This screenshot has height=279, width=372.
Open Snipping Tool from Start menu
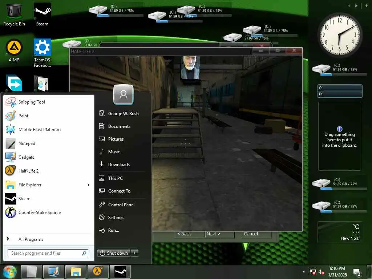point(49,102)
